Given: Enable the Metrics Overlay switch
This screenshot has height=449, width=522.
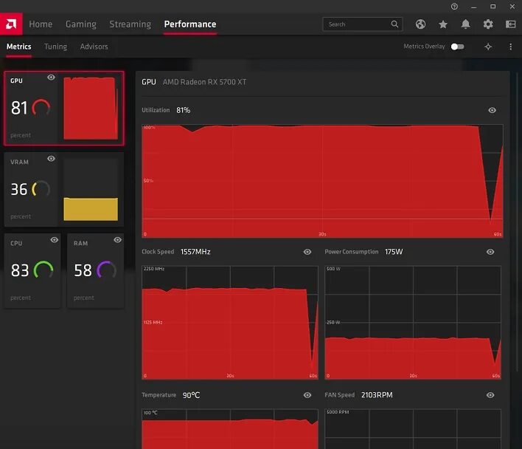Looking at the screenshot, I should click(457, 47).
